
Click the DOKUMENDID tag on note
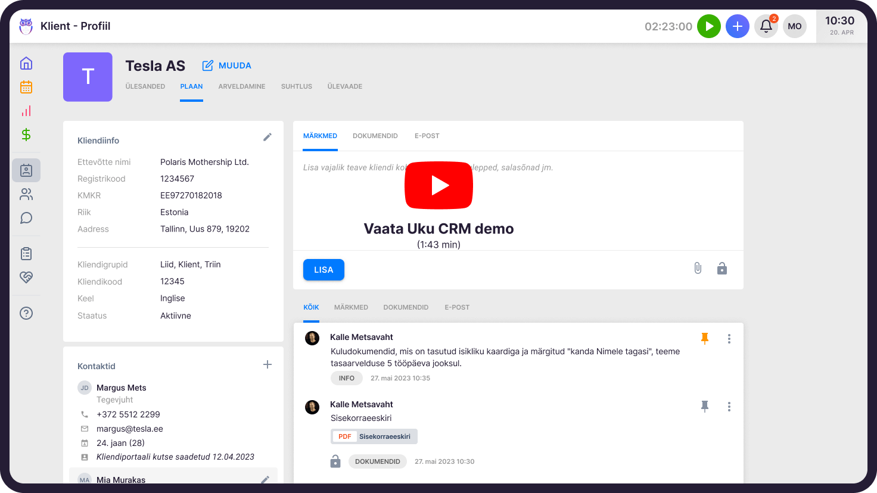(x=378, y=461)
